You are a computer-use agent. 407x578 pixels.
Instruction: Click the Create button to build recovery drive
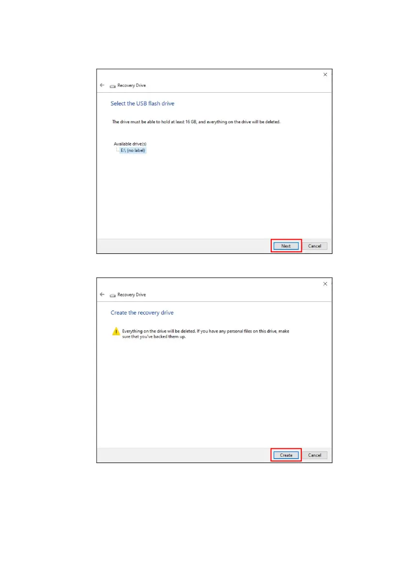point(286,455)
